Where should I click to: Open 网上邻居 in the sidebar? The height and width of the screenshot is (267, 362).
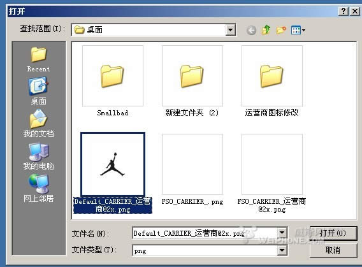click(x=38, y=189)
